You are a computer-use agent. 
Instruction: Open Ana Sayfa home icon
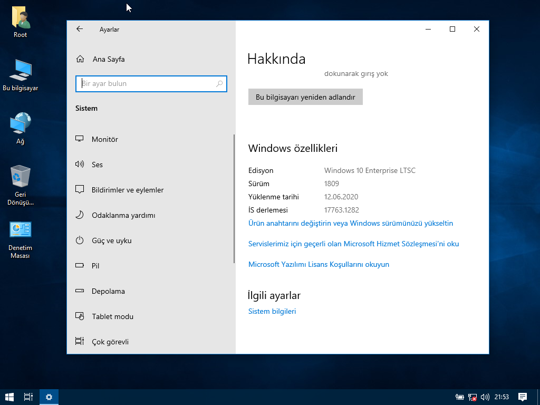(x=80, y=59)
